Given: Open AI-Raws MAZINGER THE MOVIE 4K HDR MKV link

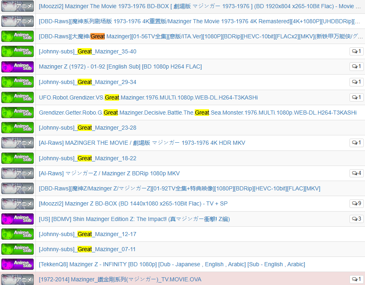Looking at the screenshot, I should [142, 143].
